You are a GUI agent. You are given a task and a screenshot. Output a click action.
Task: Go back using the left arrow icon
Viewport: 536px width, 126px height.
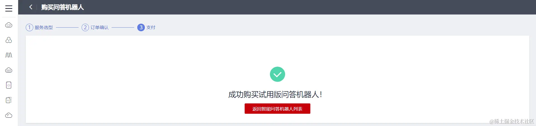pos(31,7)
